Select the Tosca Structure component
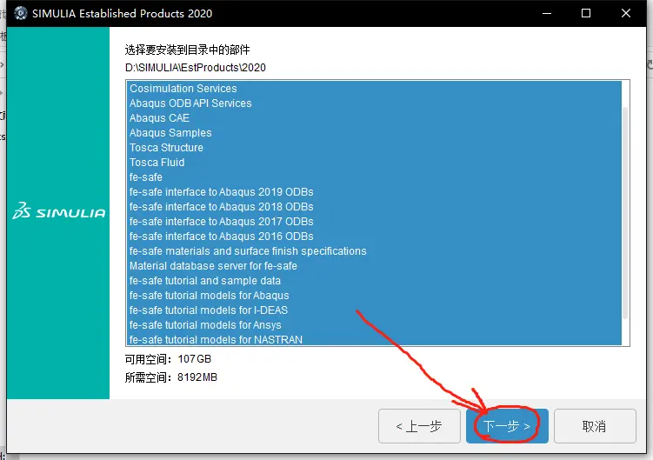Viewport: 653px width, 460px height. click(x=374, y=148)
